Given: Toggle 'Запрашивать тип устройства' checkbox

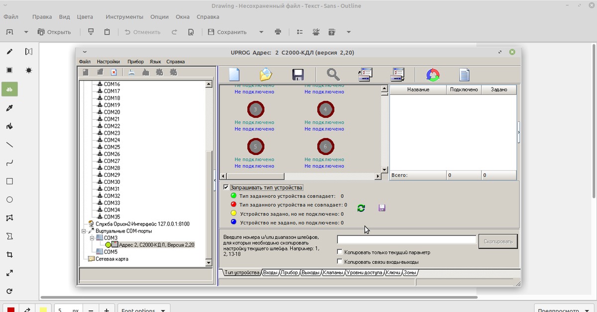Looking at the screenshot, I should coord(226,187).
